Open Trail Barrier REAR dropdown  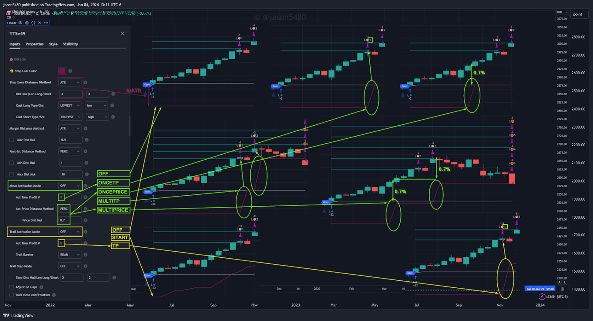pos(70,254)
